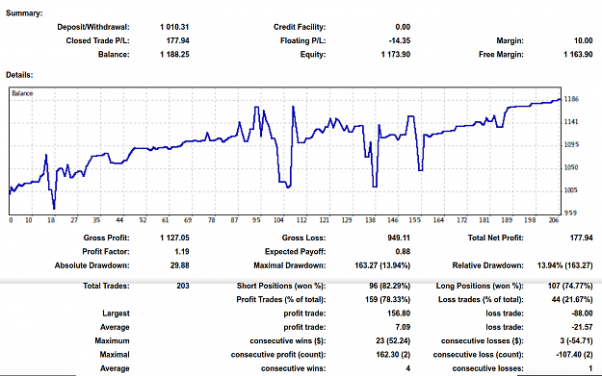
Task: Select the Equity value 1 173.90
Action: pos(396,55)
